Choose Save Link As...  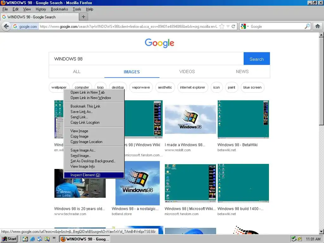point(94,112)
